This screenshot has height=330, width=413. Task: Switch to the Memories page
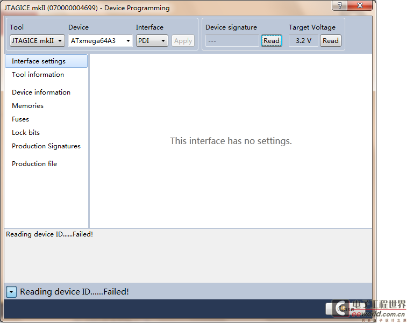coord(27,105)
